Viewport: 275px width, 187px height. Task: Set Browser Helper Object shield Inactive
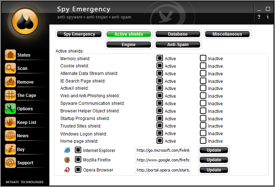(x=203, y=111)
